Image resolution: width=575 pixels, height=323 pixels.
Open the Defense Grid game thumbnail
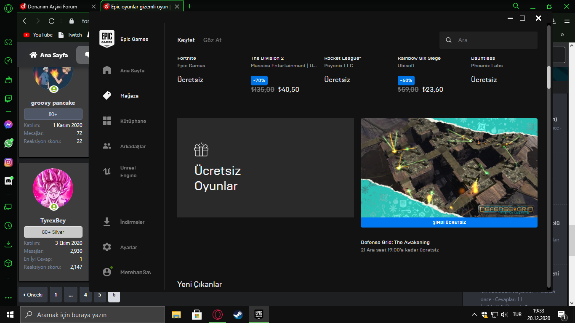[x=449, y=168]
